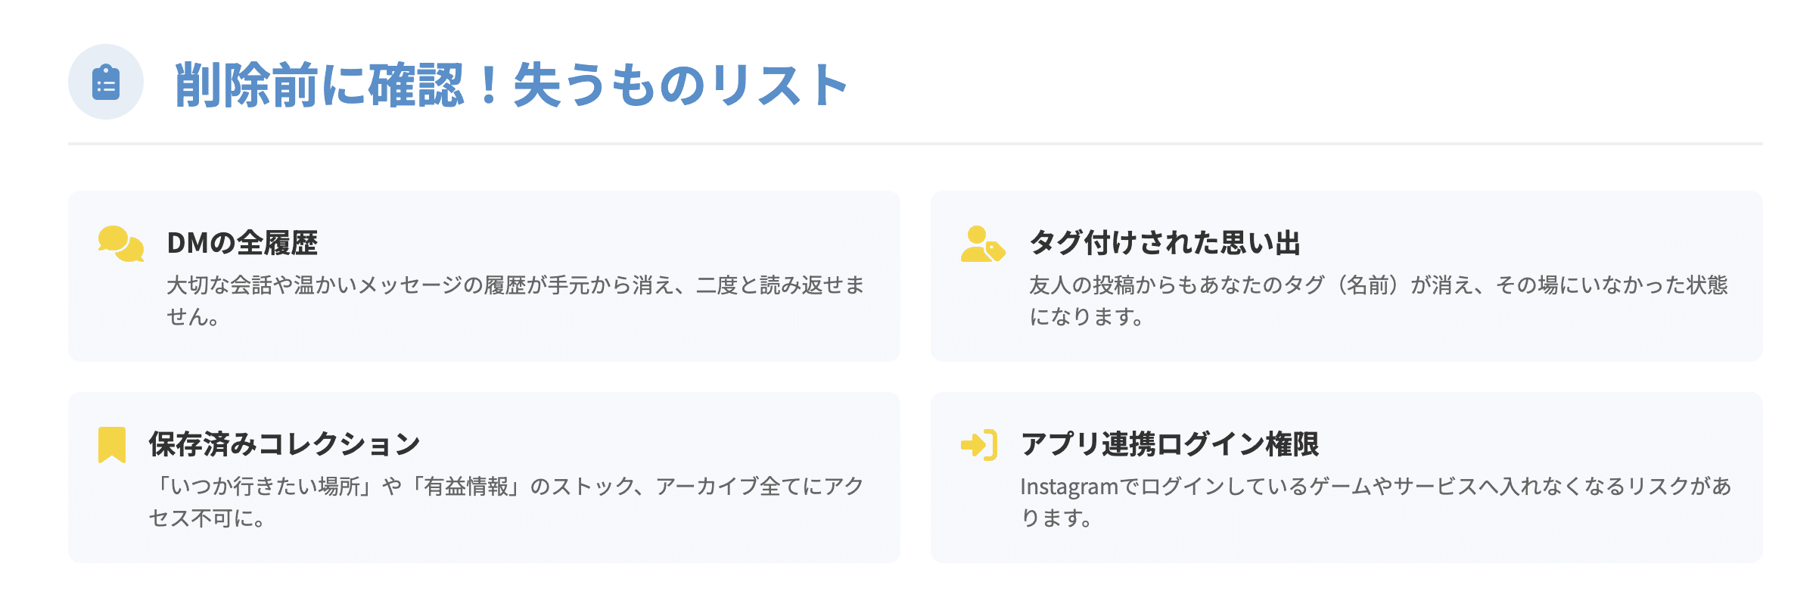Click the word Instagram in description

click(1069, 487)
